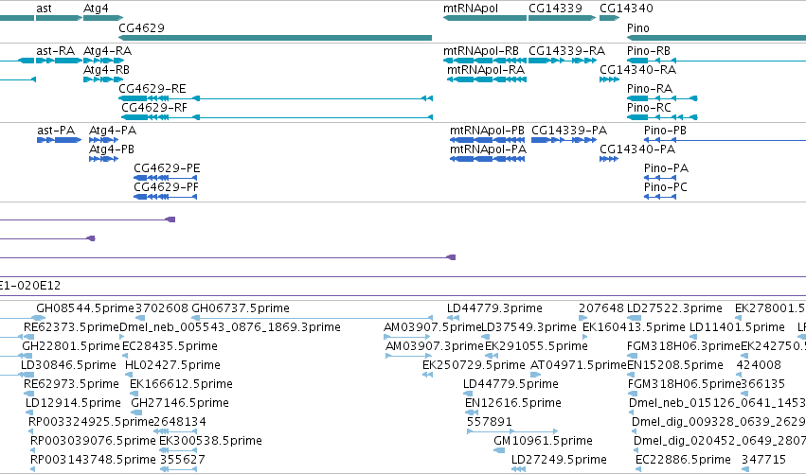Click the AT04971.5prime EST
The image size is (806, 474).
pos(579,365)
